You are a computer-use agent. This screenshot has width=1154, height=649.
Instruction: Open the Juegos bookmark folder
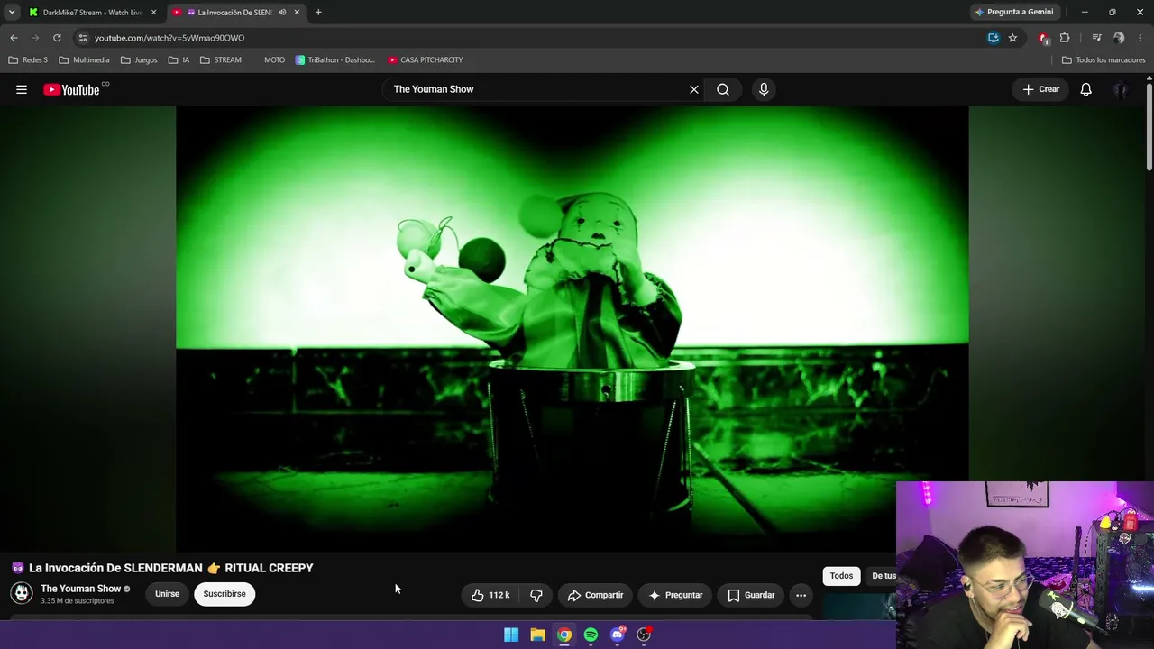click(x=139, y=60)
